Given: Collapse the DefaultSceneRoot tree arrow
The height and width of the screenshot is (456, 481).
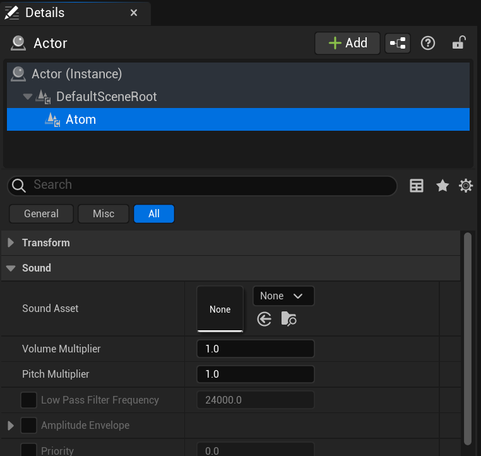Looking at the screenshot, I should click(x=28, y=97).
